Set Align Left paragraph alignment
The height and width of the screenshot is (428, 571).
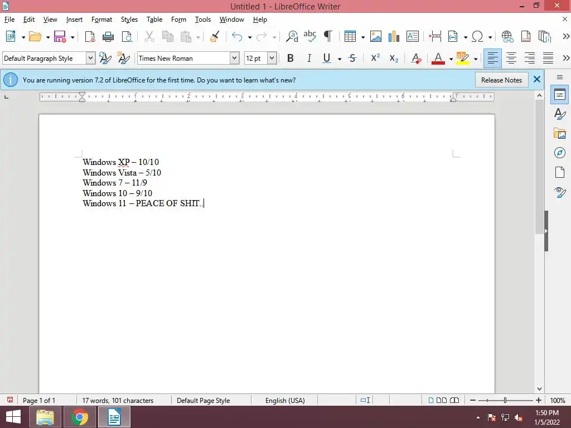pyautogui.click(x=493, y=58)
